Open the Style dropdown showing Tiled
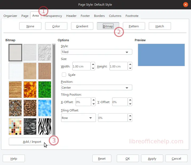Viewport: 191px width, 165px height. point(96,52)
